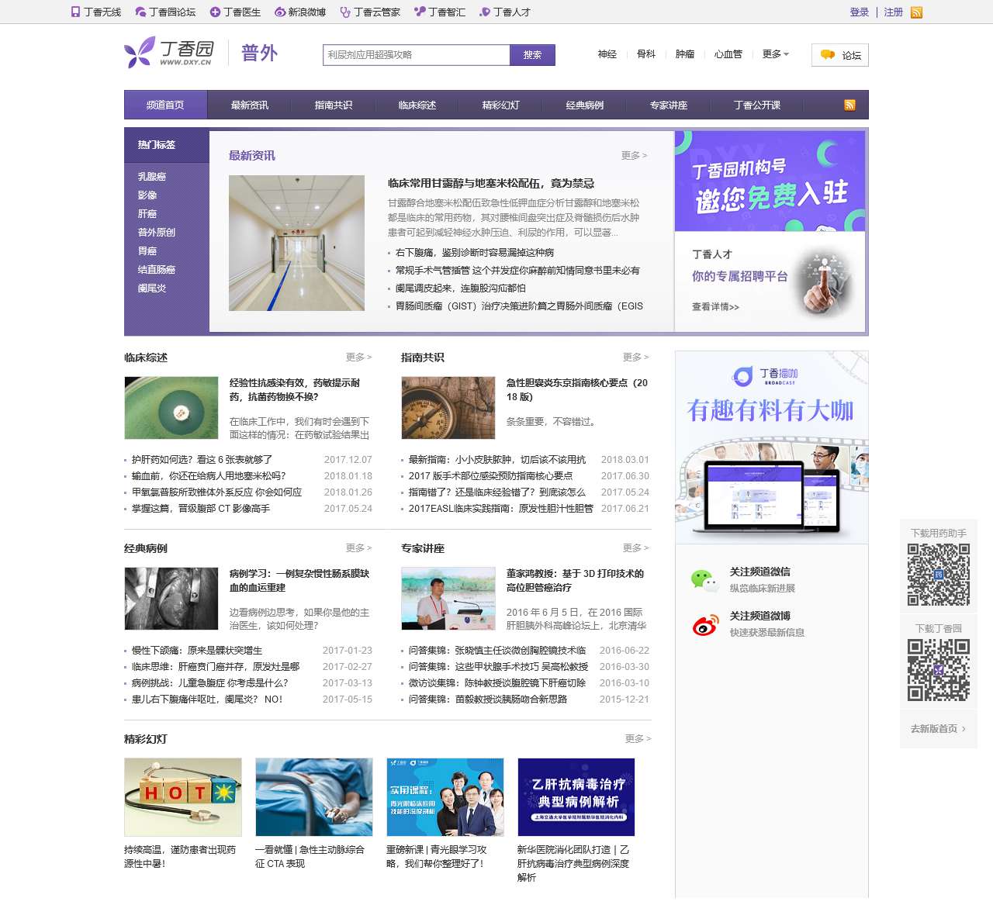993x905 pixels.
Task: Select the 阑尾炎 hot tag
Action: 152,288
